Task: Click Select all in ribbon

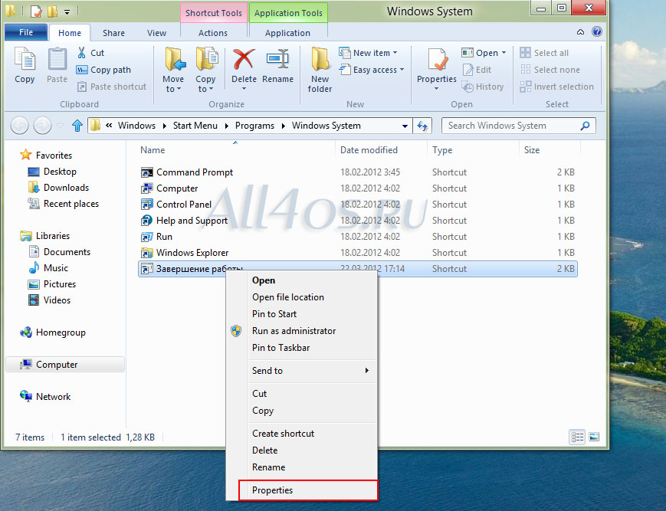Action: (x=544, y=53)
